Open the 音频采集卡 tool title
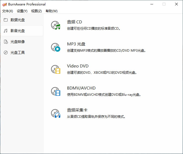This screenshot has height=154, width=183. 77,110
